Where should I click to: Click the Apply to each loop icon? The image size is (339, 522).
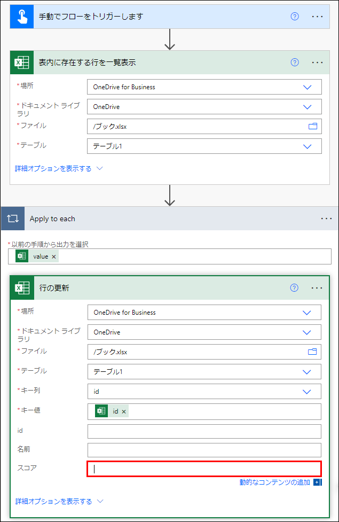[13, 219]
